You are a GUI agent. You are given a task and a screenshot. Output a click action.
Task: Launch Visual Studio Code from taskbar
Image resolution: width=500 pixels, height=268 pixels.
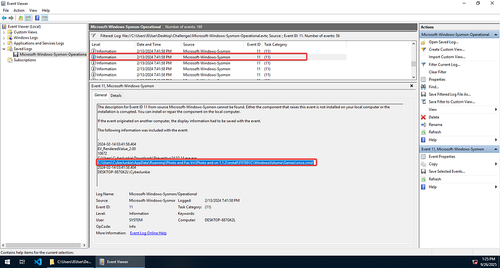pos(38,262)
